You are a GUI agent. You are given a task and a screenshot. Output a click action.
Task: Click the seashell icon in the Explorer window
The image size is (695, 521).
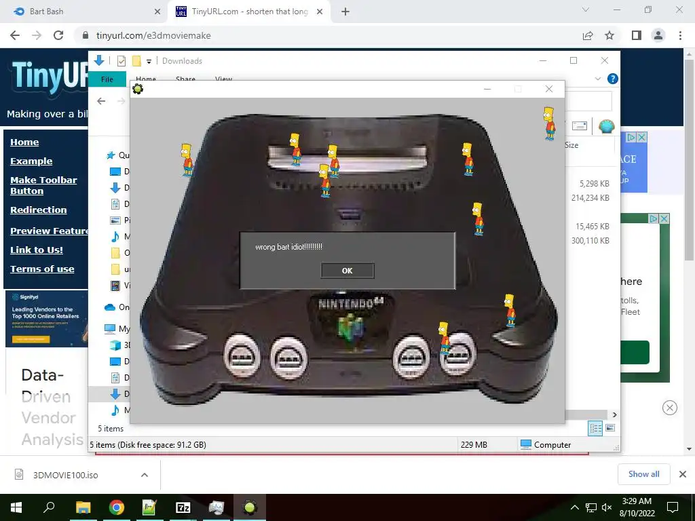(606, 126)
